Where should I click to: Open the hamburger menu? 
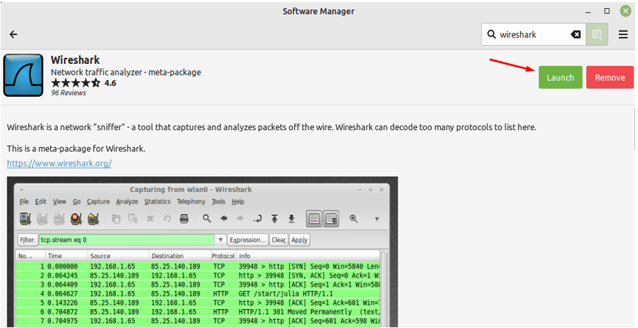point(623,35)
